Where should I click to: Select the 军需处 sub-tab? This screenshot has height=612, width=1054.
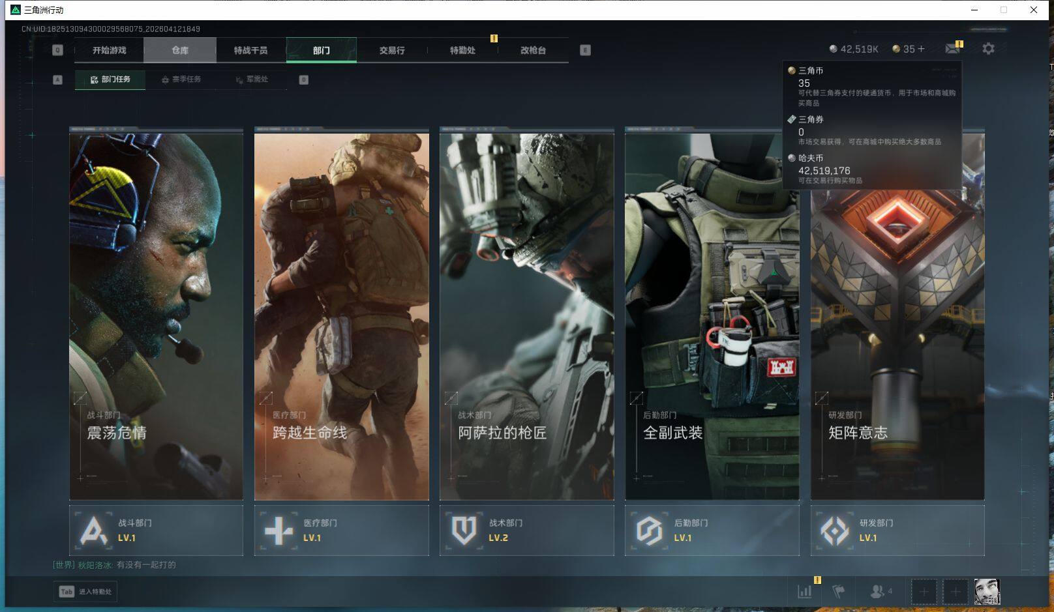click(x=252, y=80)
